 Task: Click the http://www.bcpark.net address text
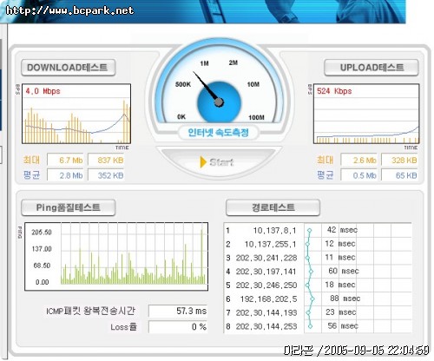(69, 10)
